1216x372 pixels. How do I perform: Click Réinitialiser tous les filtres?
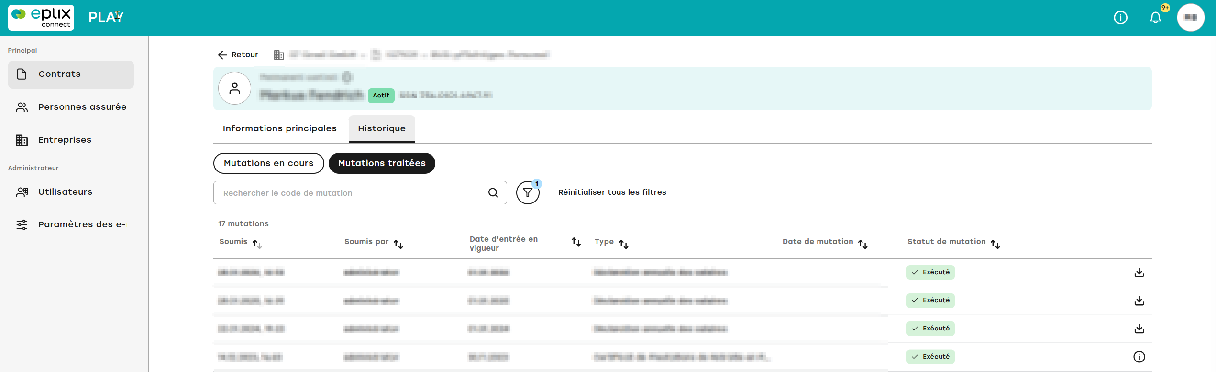[x=612, y=192]
